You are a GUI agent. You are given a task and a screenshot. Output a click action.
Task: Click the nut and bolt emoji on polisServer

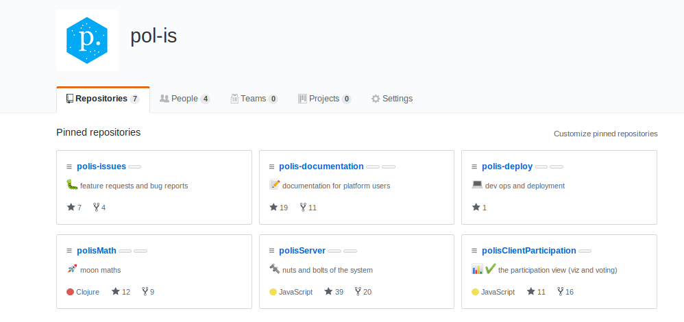(x=274, y=269)
